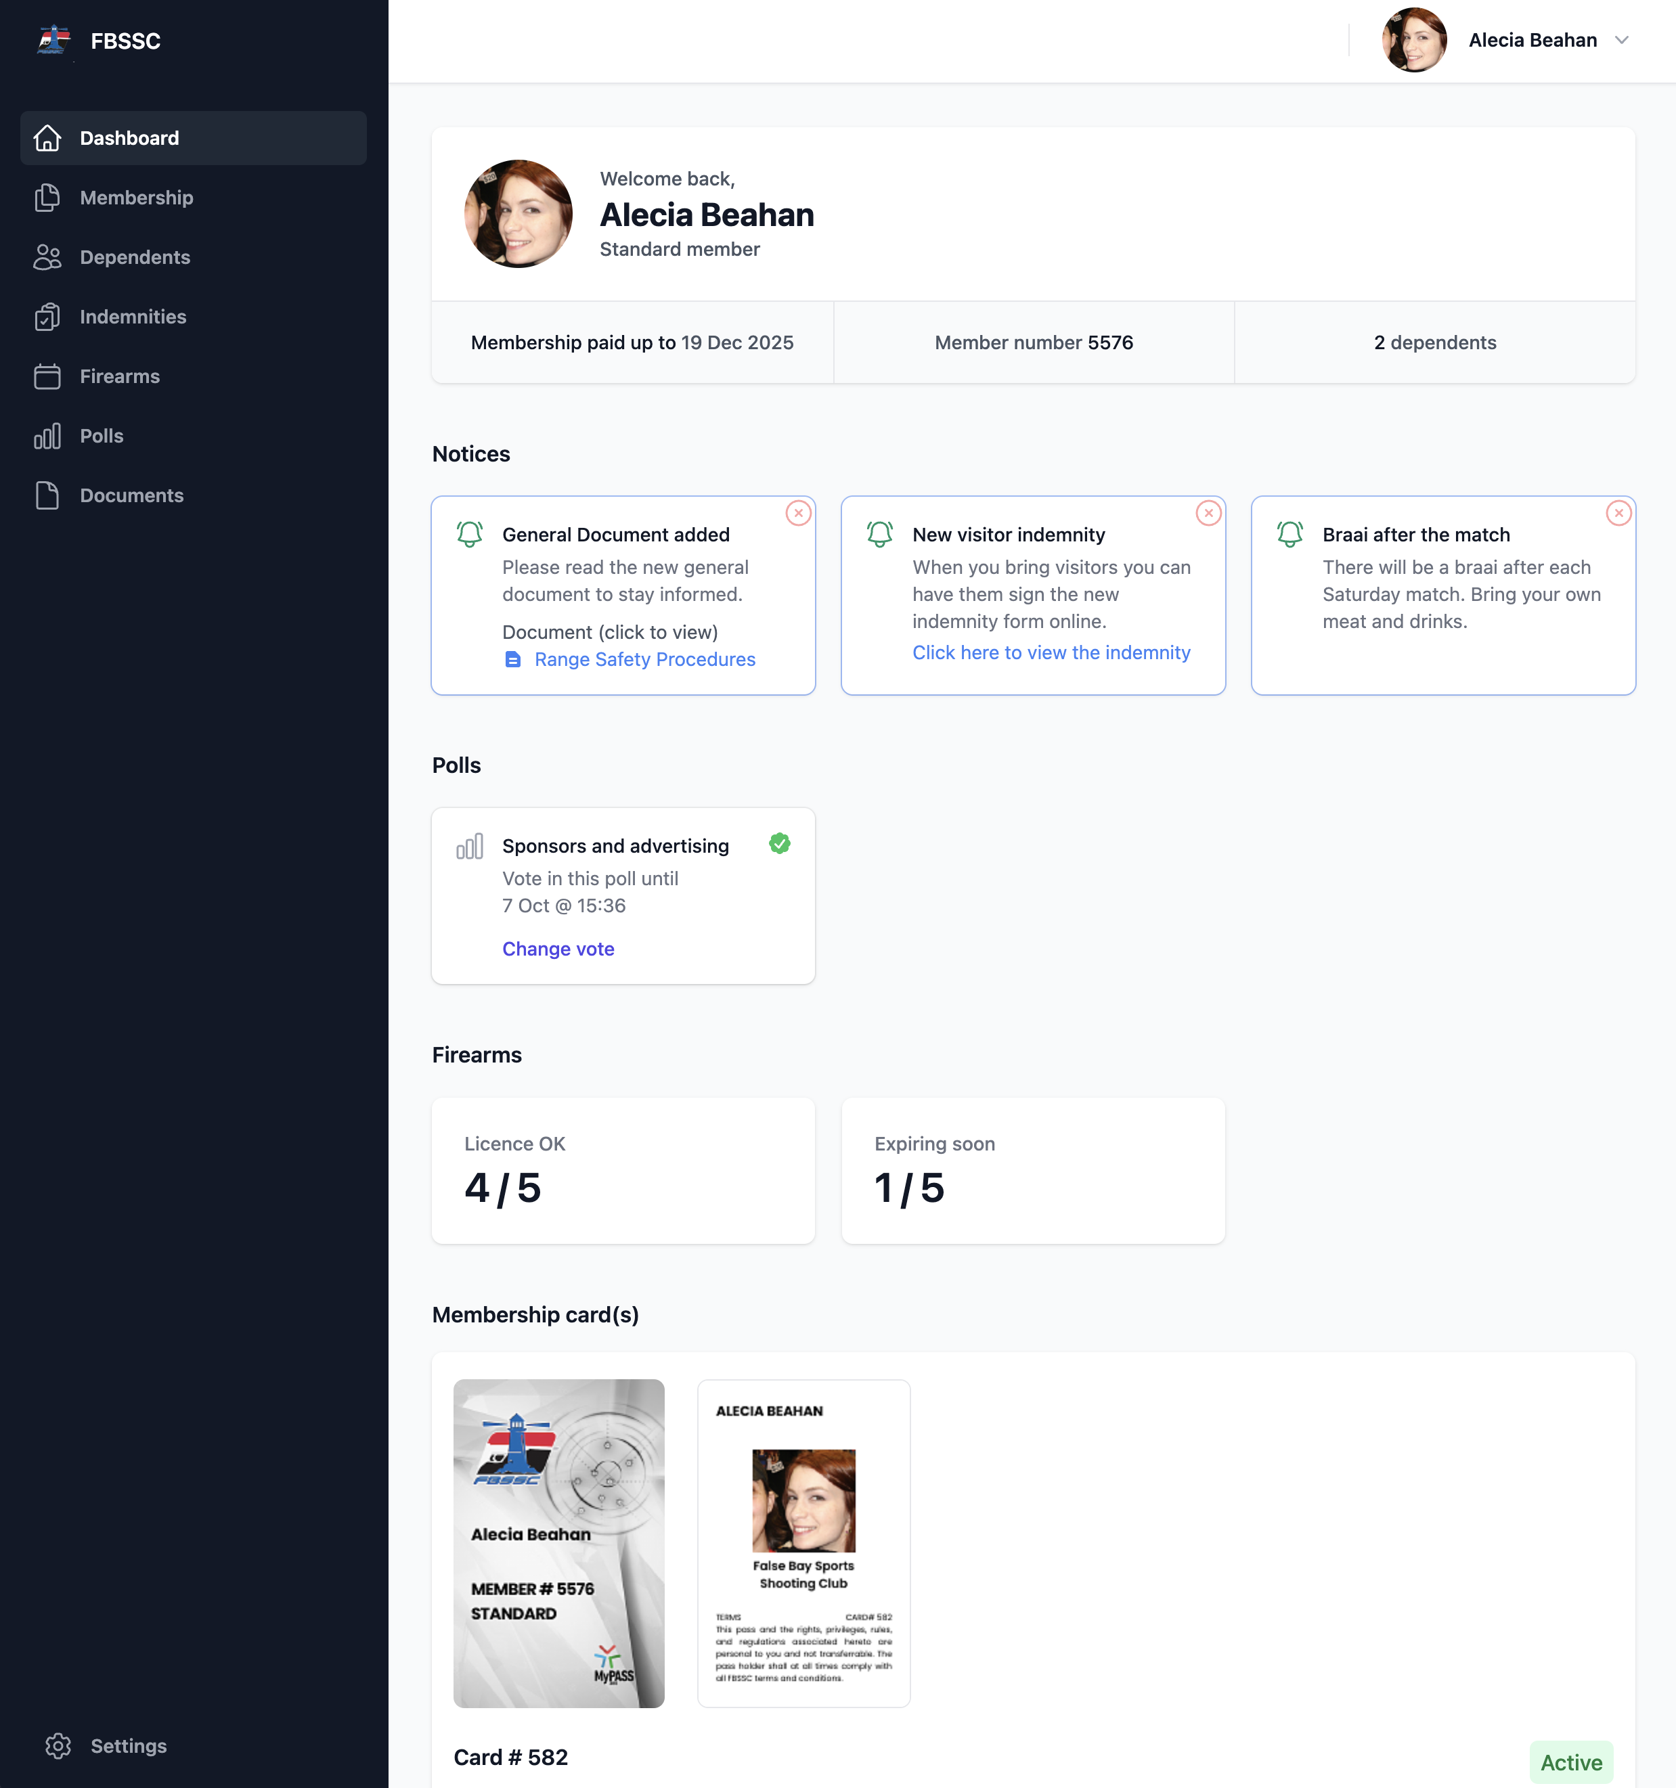Click the front membership card thumbnail
1676x1788 pixels.
pos(558,1544)
